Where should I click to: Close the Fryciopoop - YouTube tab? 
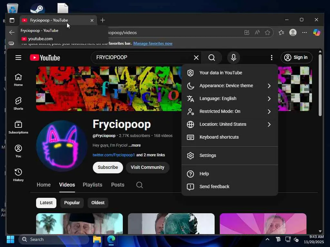pyautogui.click(x=92, y=20)
